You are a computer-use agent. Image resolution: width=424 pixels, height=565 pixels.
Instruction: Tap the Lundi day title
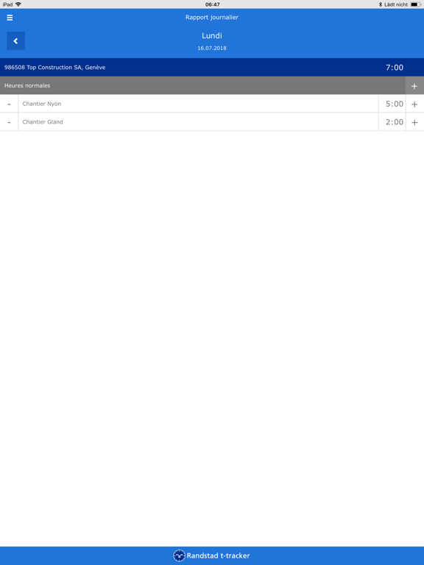click(212, 35)
